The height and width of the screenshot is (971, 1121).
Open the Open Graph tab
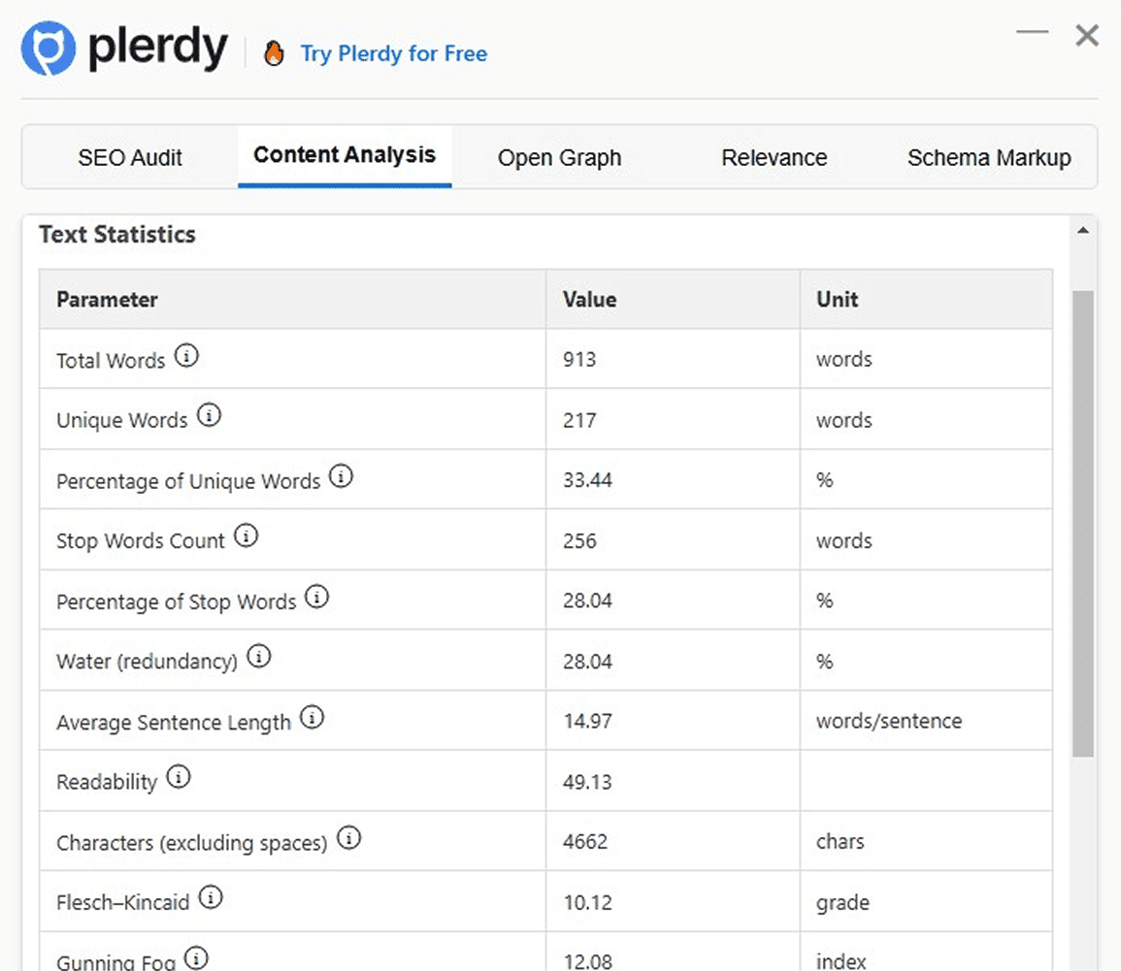[x=559, y=158]
